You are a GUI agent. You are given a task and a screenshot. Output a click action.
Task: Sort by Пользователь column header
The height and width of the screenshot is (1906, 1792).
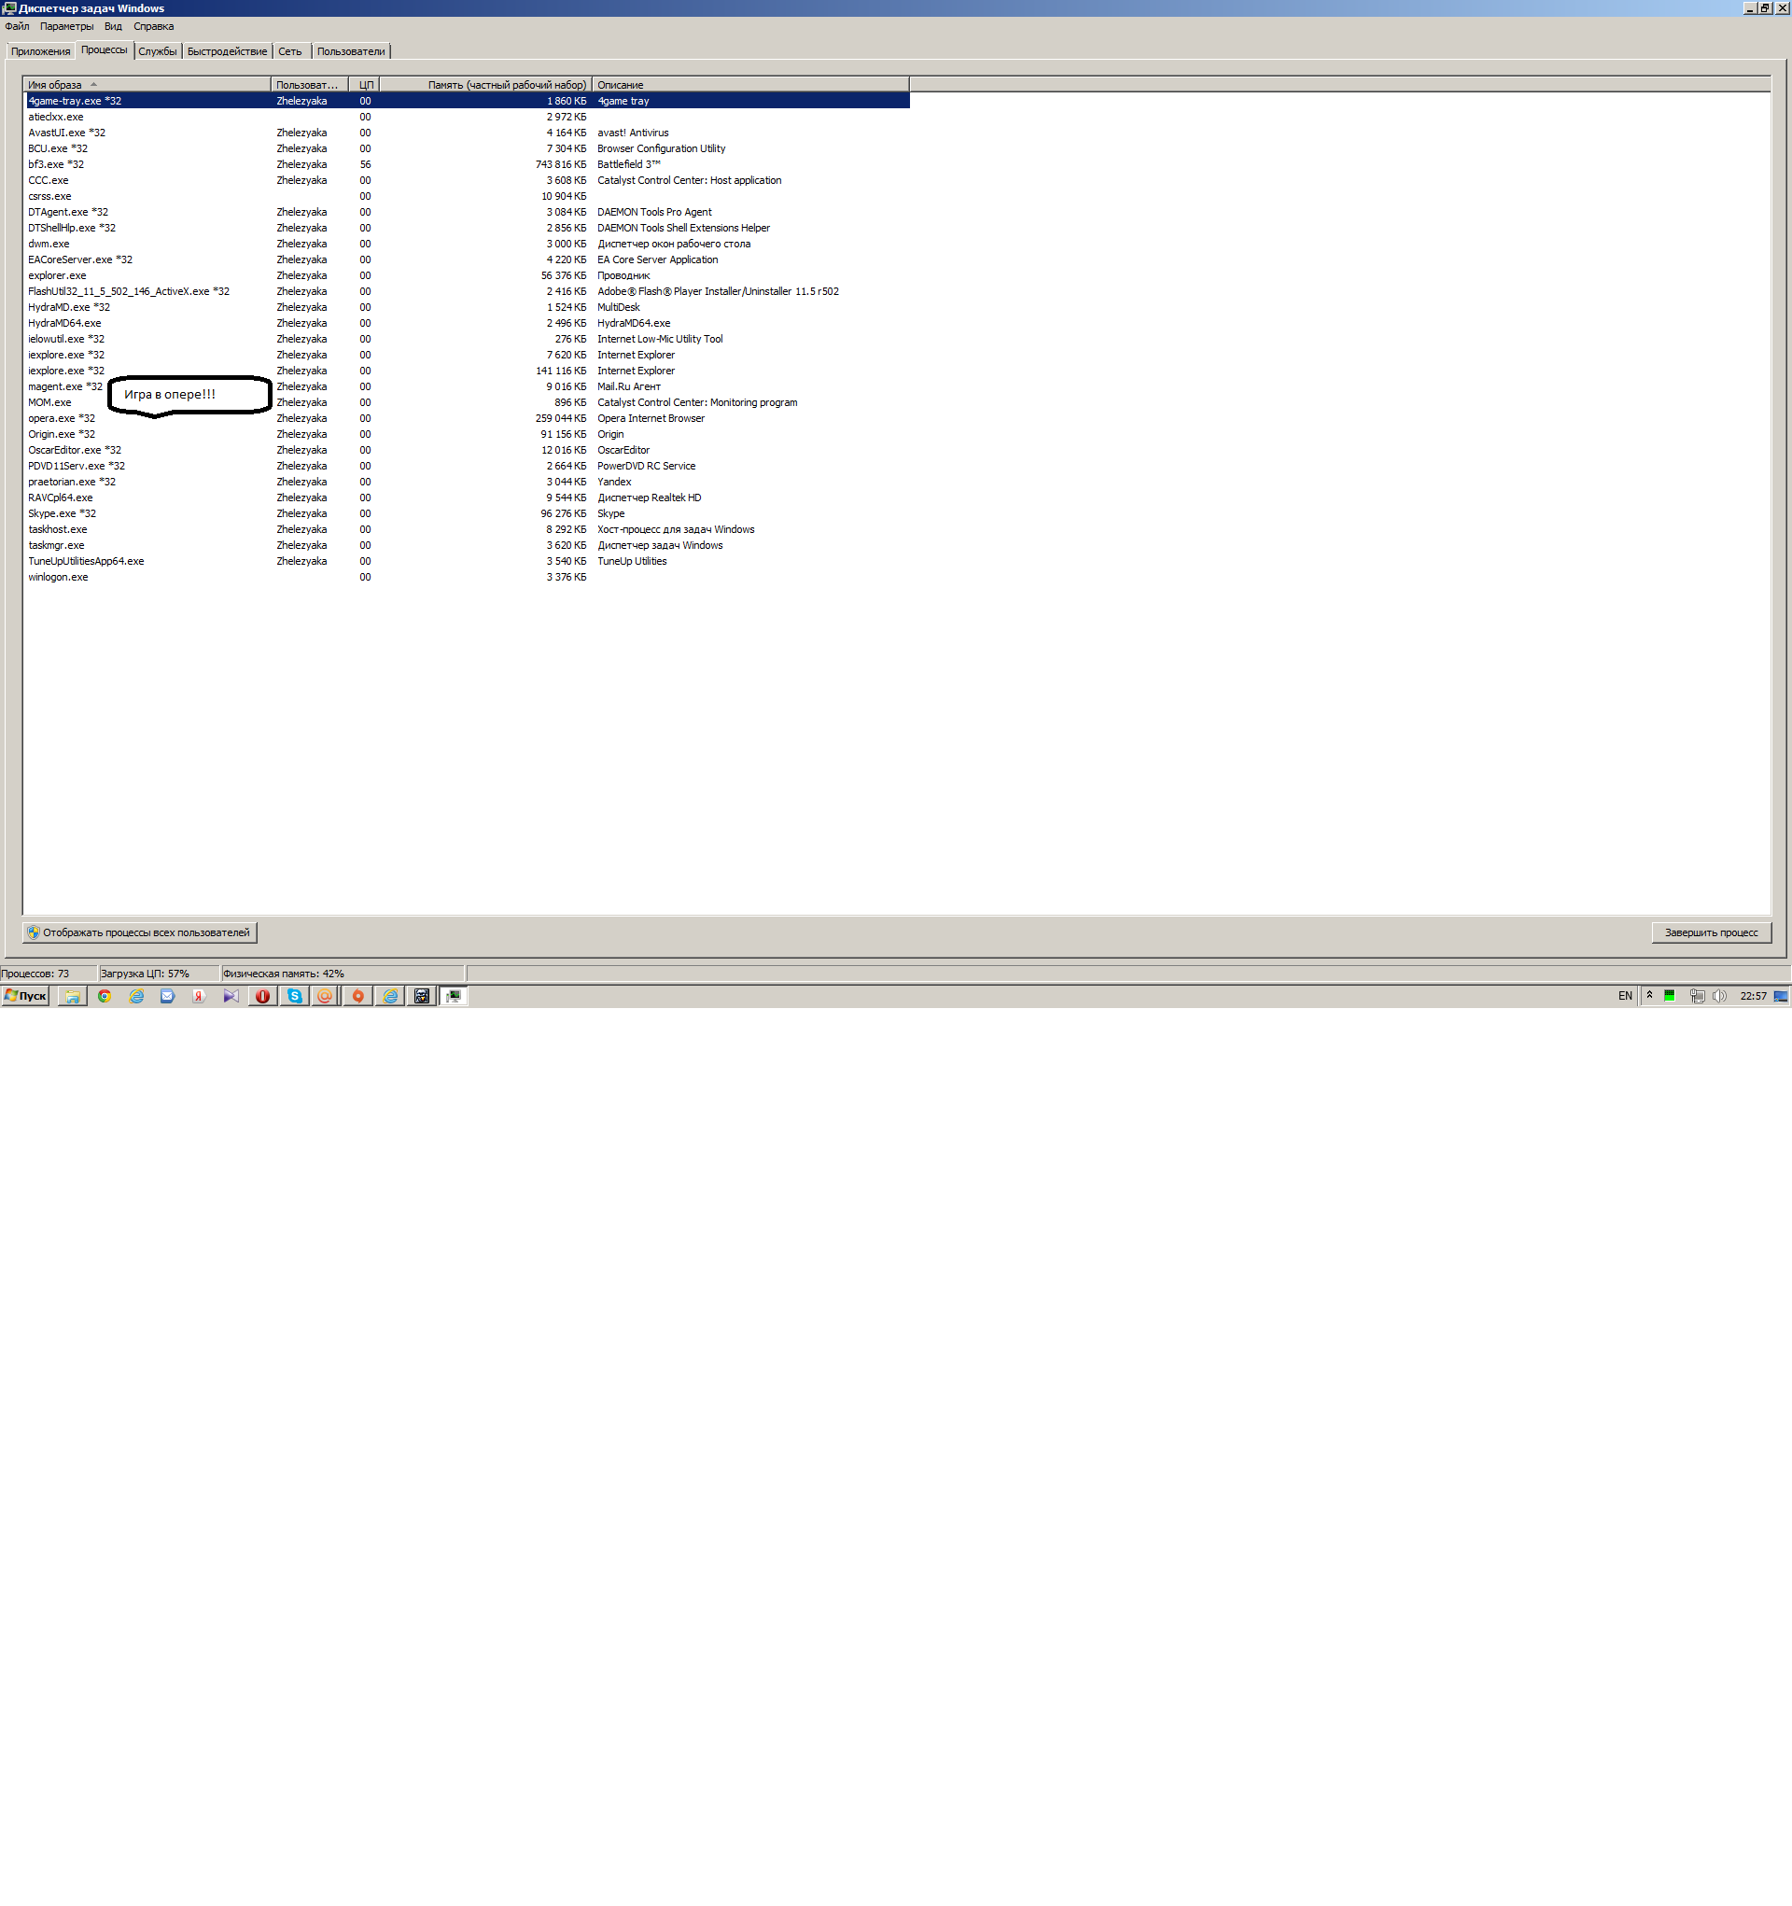pyautogui.click(x=310, y=85)
